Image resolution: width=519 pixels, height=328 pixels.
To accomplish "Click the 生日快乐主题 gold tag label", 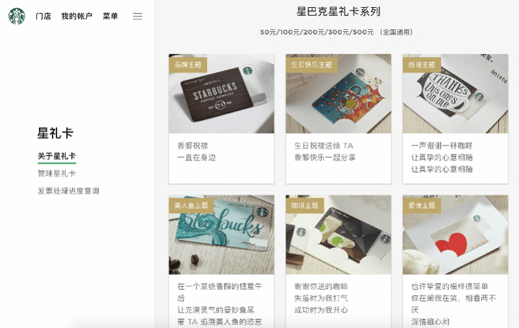I will [x=311, y=64].
